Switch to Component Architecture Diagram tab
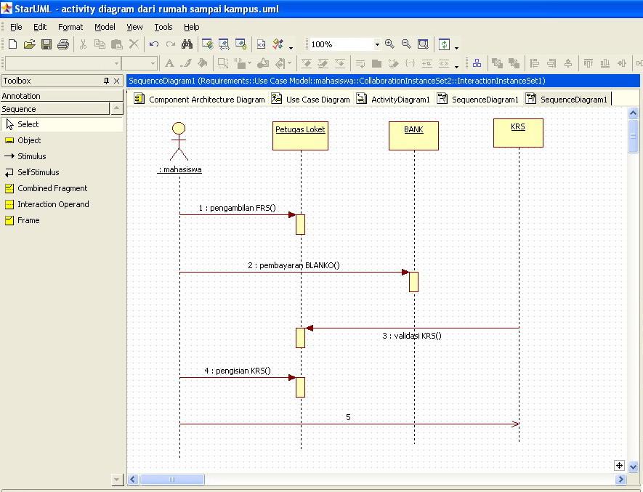Screen dimensions: 643x492 pyautogui.click(x=199, y=100)
